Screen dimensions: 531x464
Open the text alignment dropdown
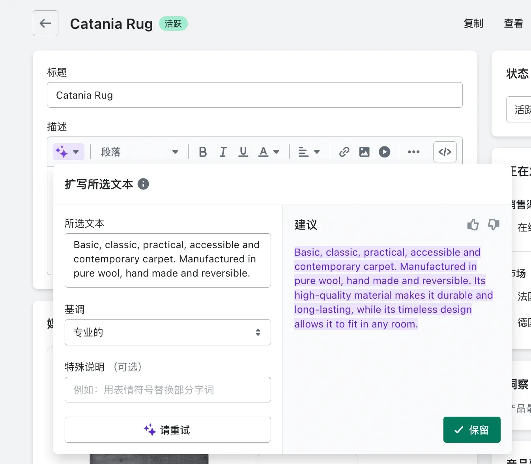[x=309, y=152]
